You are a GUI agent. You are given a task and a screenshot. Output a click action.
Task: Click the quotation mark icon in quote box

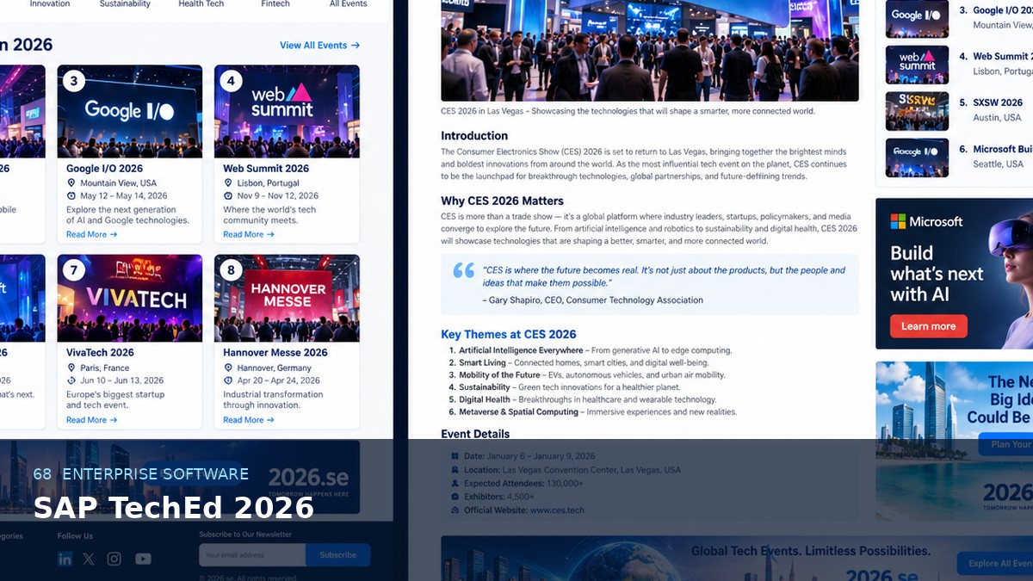pyautogui.click(x=463, y=270)
